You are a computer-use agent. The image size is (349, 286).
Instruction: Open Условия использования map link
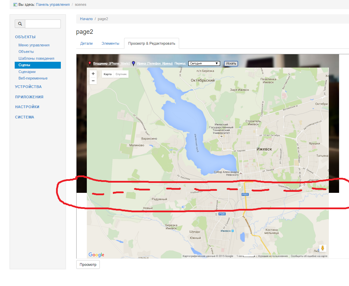(x=273, y=256)
